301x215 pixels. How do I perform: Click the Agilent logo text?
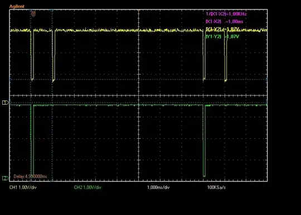pyautogui.click(x=17, y=6)
